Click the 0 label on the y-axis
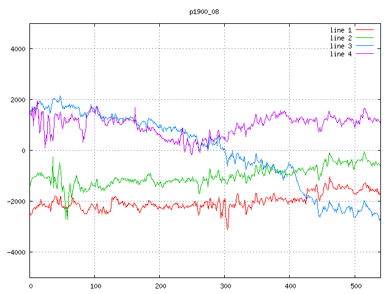392x294 pixels. point(23,151)
